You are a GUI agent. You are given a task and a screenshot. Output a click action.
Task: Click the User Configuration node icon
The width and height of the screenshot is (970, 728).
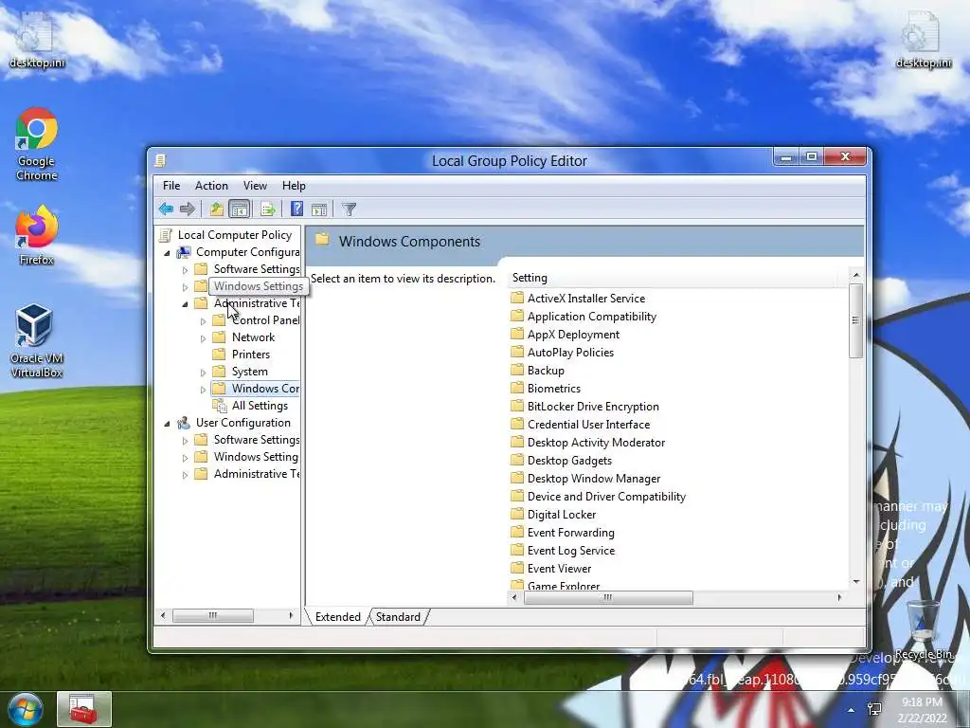[184, 423]
